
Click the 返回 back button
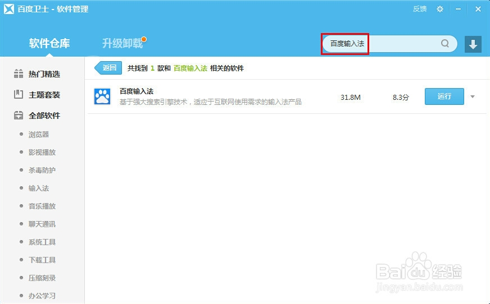click(108, 68)
